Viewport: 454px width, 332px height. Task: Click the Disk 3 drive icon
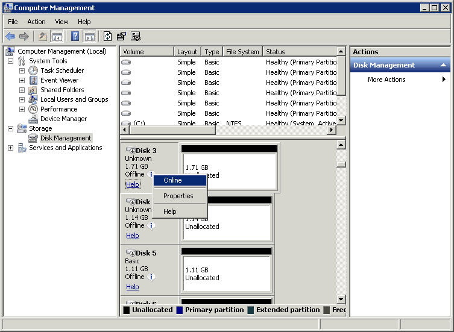point(131,151)
